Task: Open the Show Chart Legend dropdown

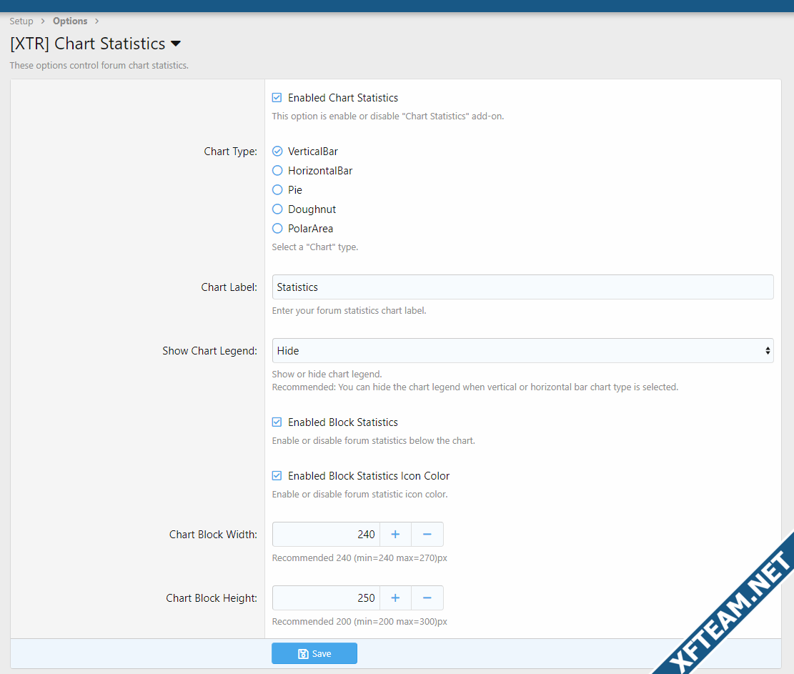Action: click(522, 351)
